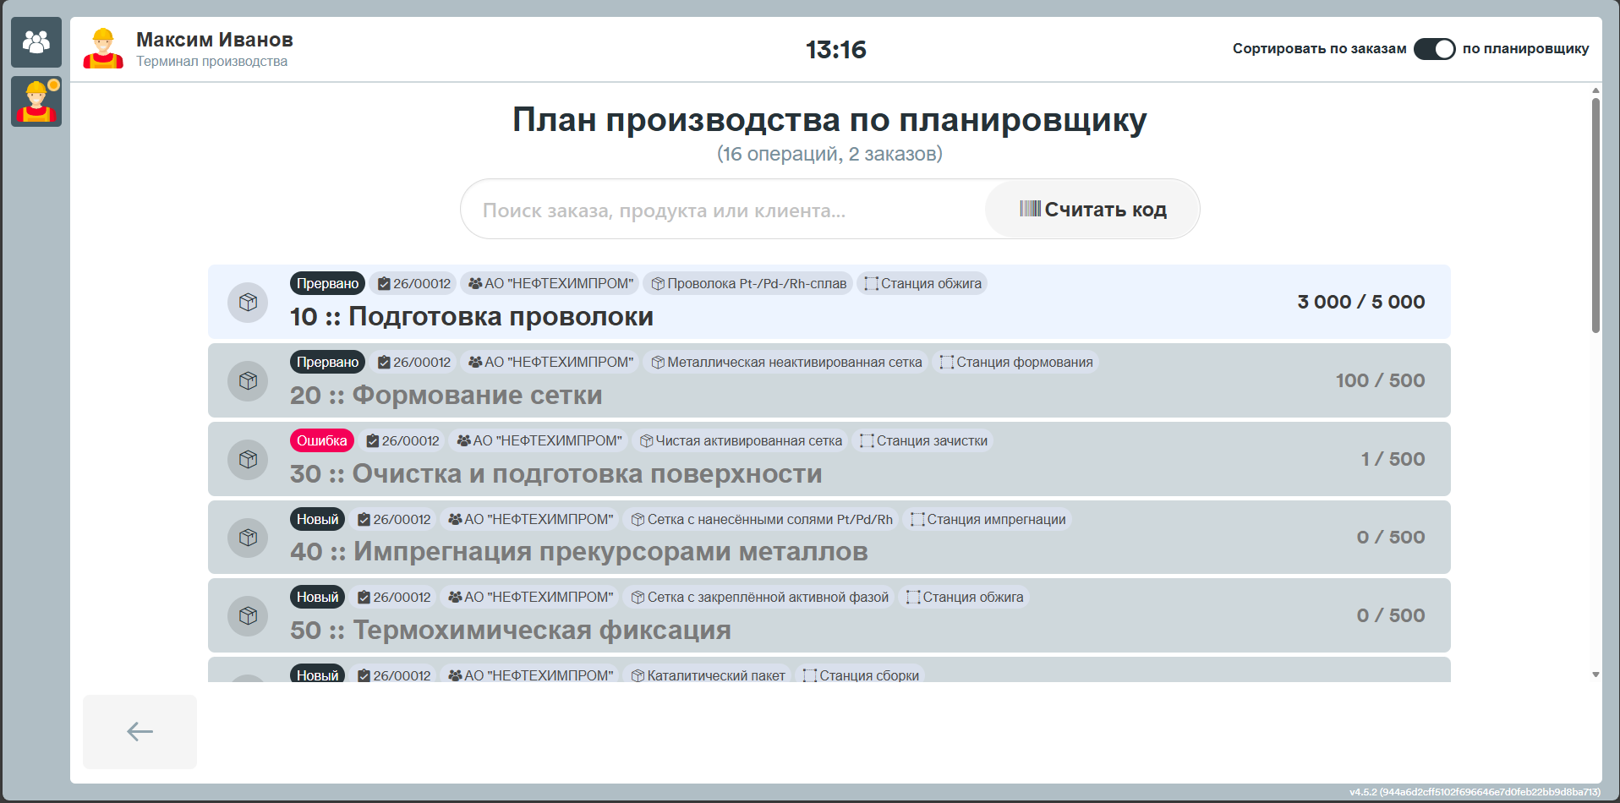Click Станция импрегнации station tag
1620x803 pixels.
tap(988, 519)
